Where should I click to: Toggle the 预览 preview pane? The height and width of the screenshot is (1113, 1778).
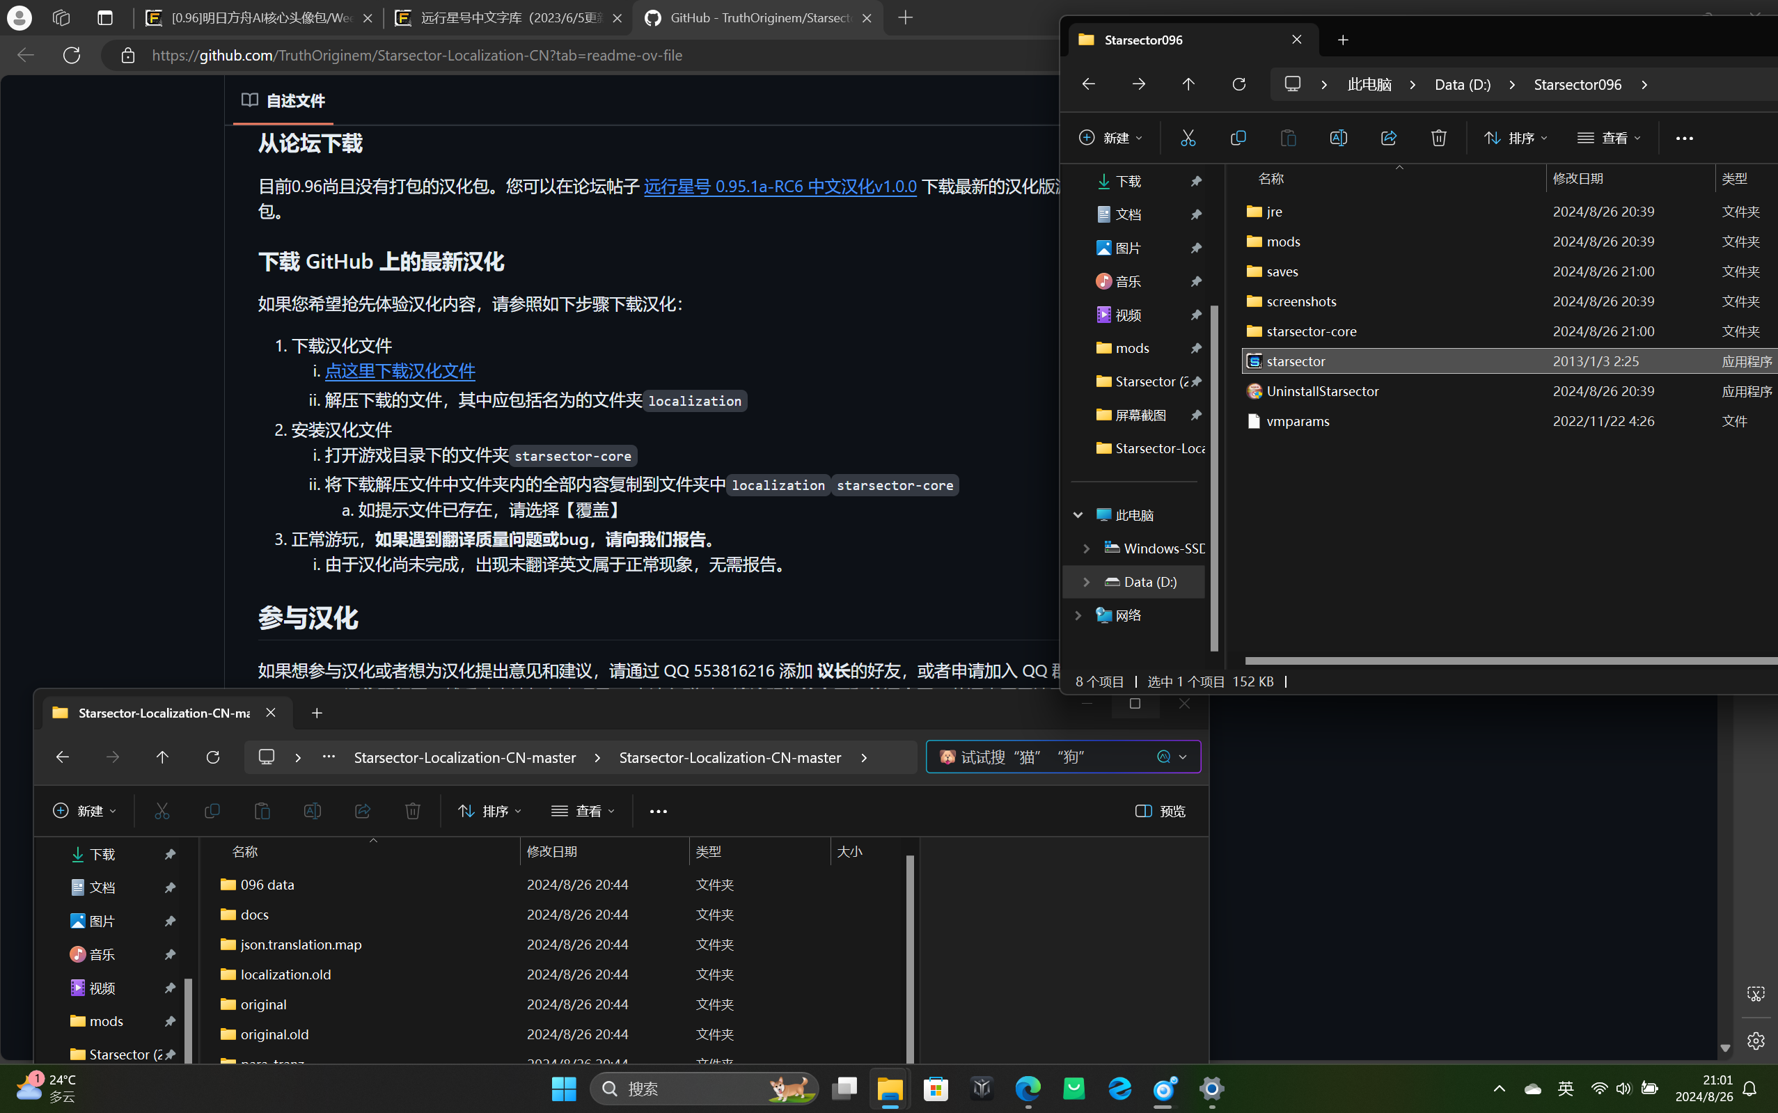pyautogui.click(x=1160, y=810)
